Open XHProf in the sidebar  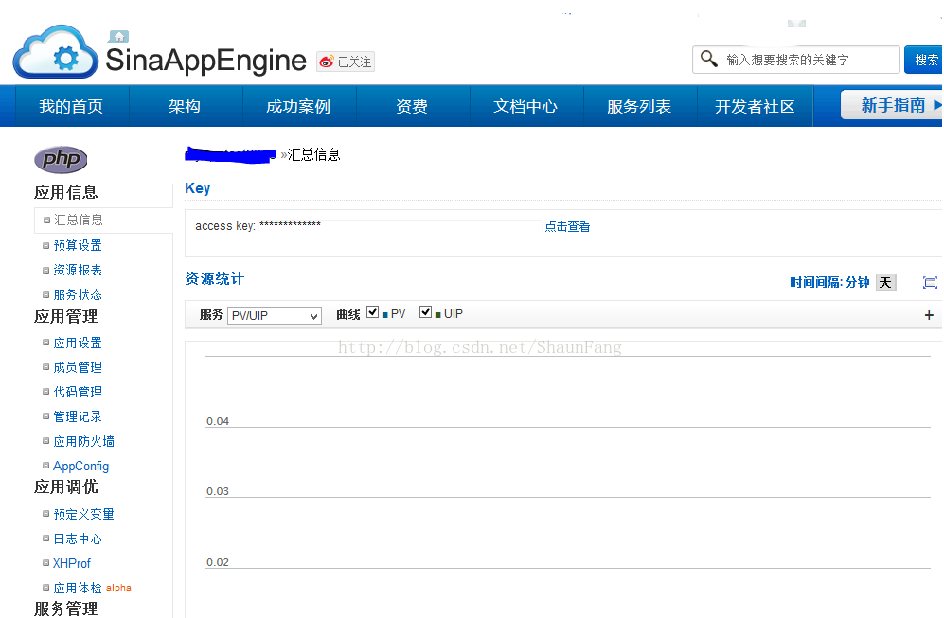click(72, 563)
